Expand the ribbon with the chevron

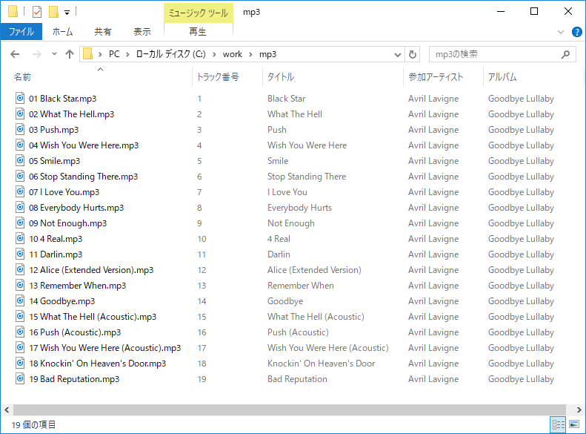tap(561, 32)
